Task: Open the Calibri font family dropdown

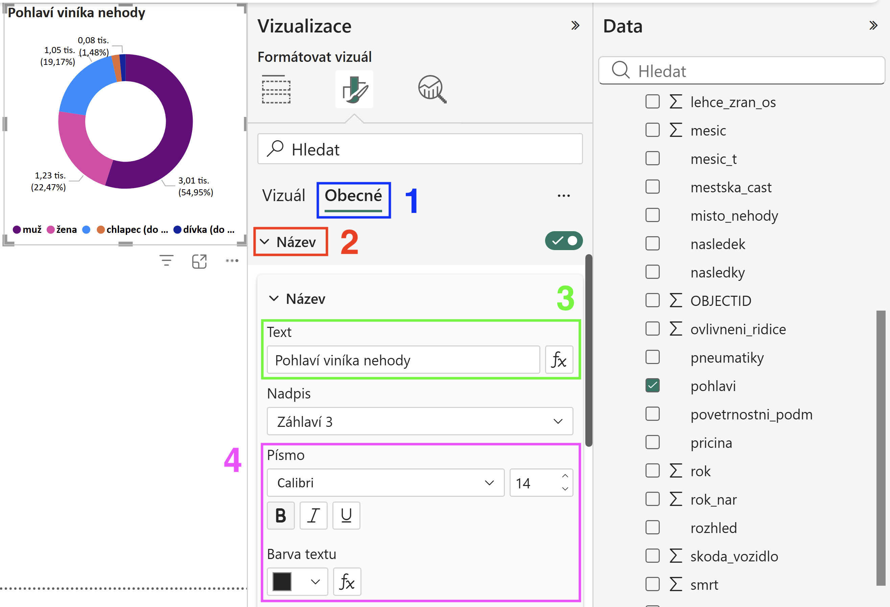Action: pyautogui.click(x=385, y=483)
